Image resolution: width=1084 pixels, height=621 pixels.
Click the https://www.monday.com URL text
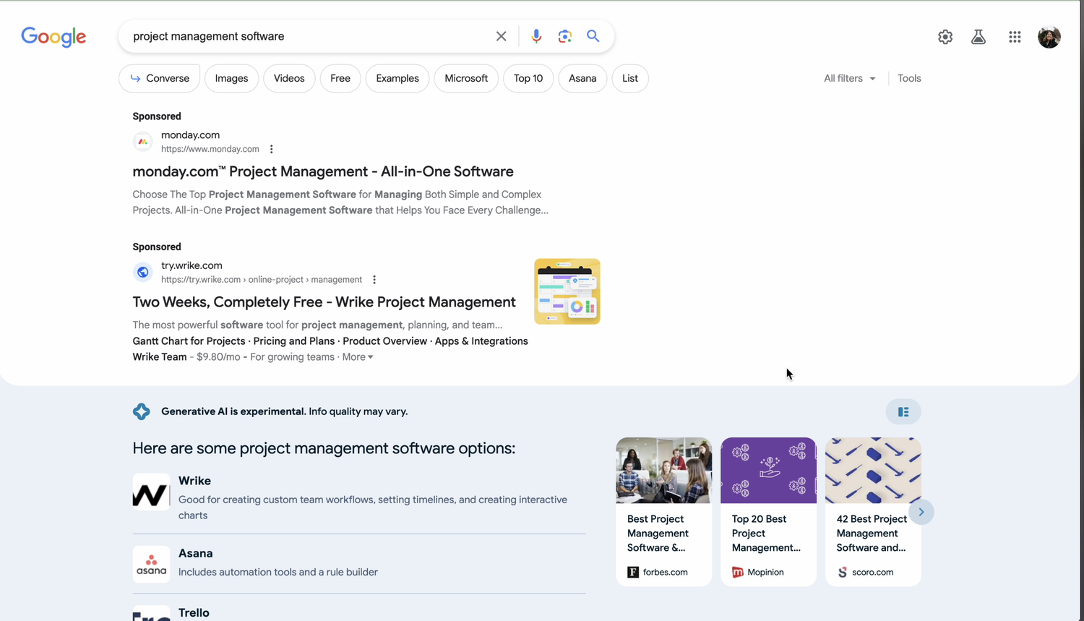210,149
